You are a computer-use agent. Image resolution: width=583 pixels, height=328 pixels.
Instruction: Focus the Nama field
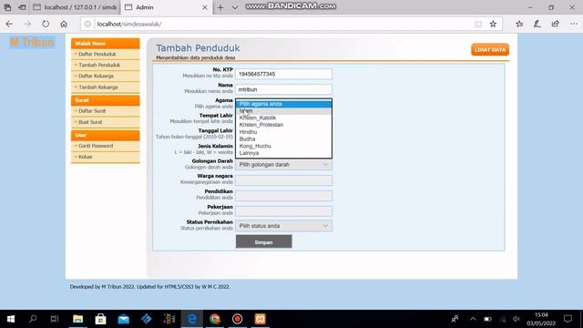283,89
